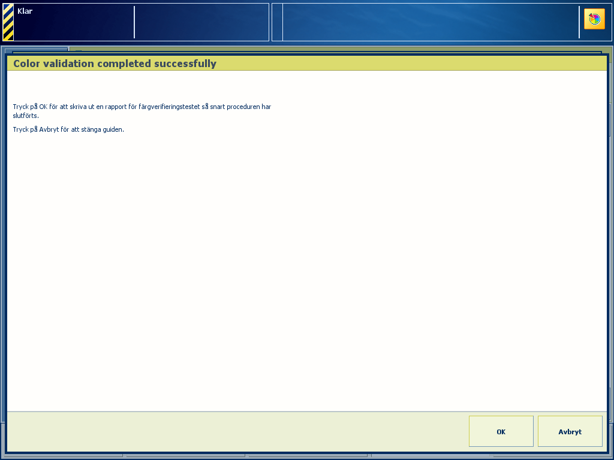Screen dimensions: 614x460
Task: Select the line Tryck på Avbryt för att stänga guiden
Action: tap(68, 129)
